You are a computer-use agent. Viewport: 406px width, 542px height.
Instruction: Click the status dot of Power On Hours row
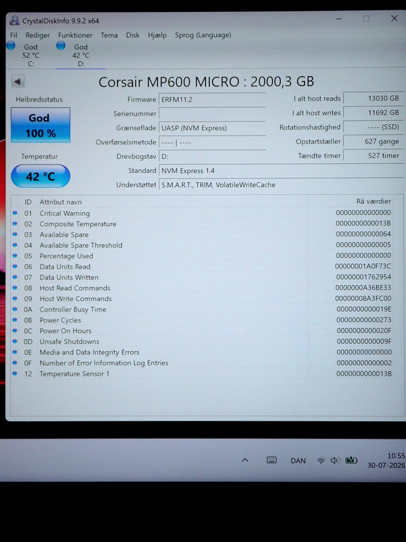pos(15,331)
